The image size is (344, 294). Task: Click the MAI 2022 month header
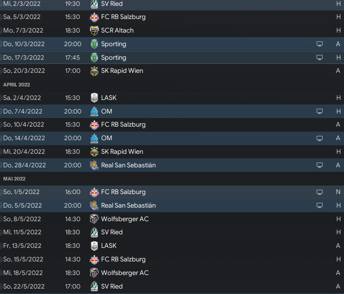click(x=14, y=179)
